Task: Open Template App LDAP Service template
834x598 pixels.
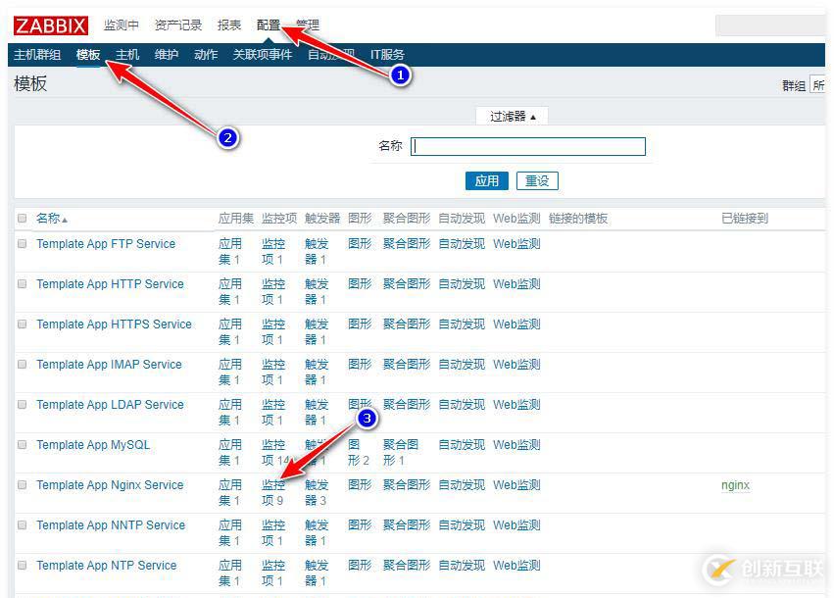Action: 110,404
